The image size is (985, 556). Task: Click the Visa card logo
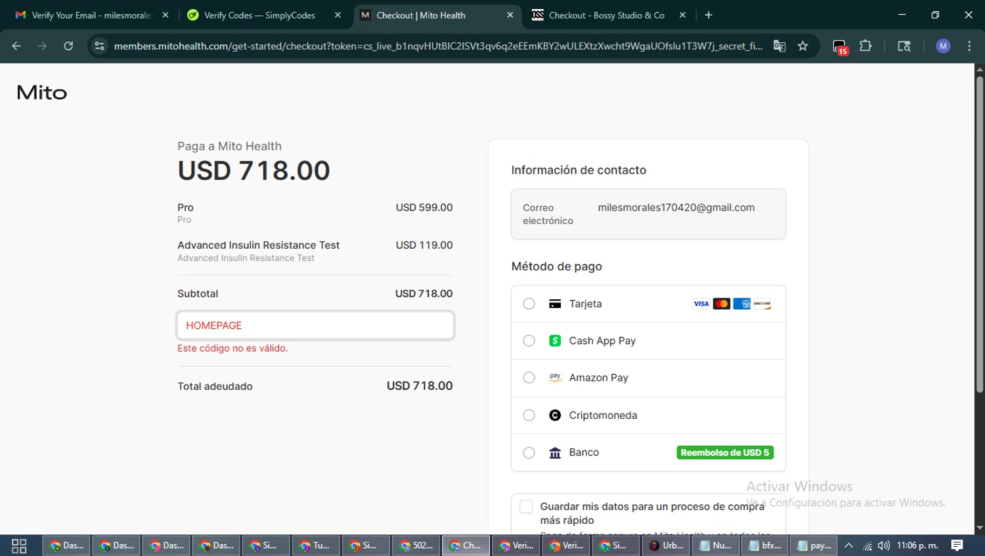[x=701, y=304]
